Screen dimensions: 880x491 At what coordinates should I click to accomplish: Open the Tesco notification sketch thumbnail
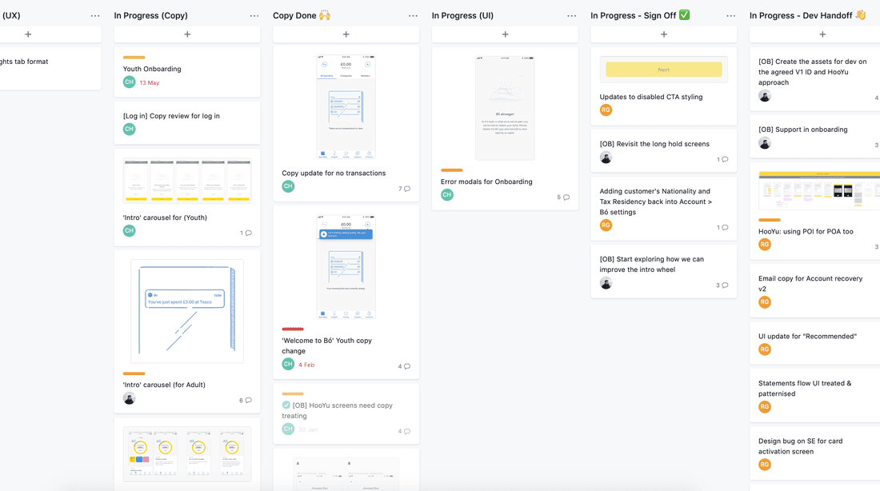point(187,311)
